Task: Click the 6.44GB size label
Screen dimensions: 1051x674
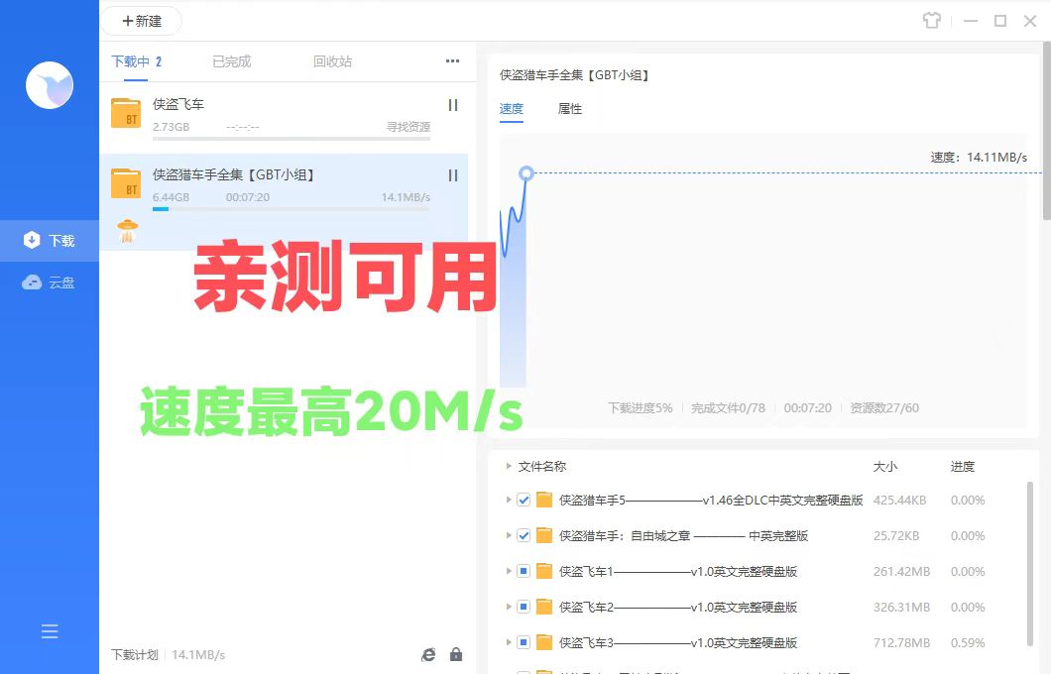Action: 171,197
